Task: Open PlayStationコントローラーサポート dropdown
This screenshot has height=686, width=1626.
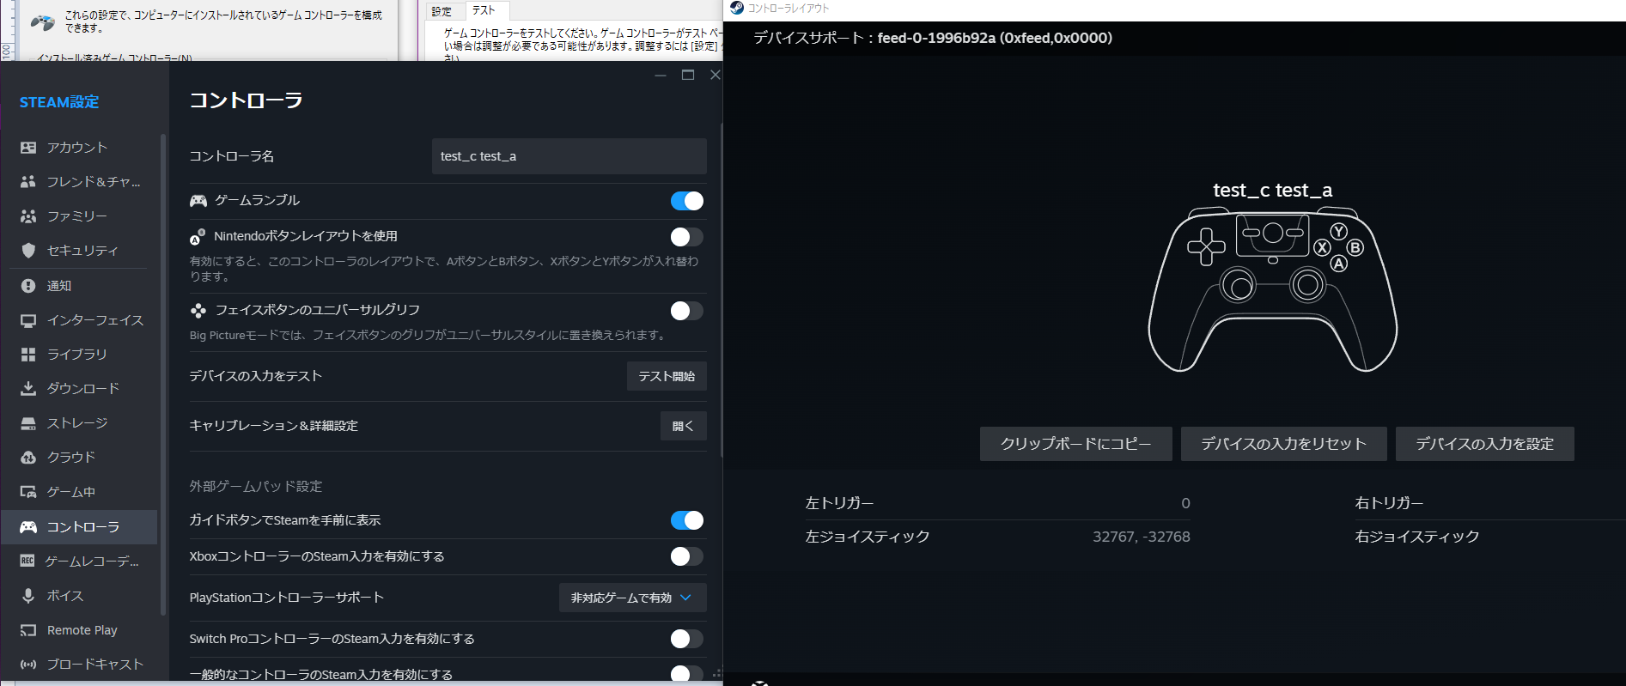Action: tap(633, 598)
